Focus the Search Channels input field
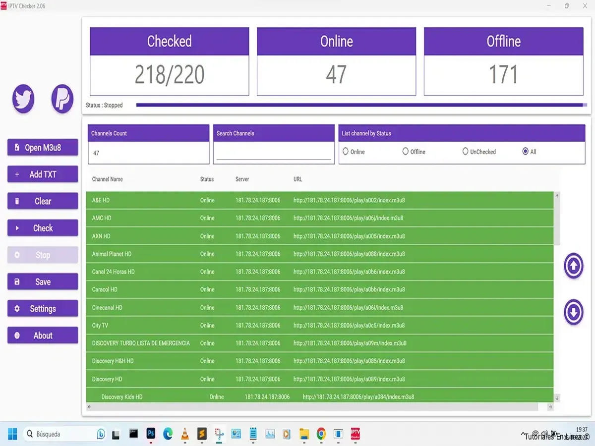Image resolution: width=595 pixels, height=446 pixels. [x=274, y=153]
